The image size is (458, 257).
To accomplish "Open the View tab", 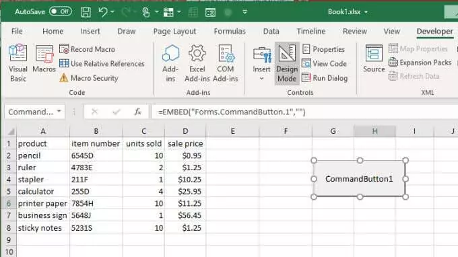I will coord(392,31).
